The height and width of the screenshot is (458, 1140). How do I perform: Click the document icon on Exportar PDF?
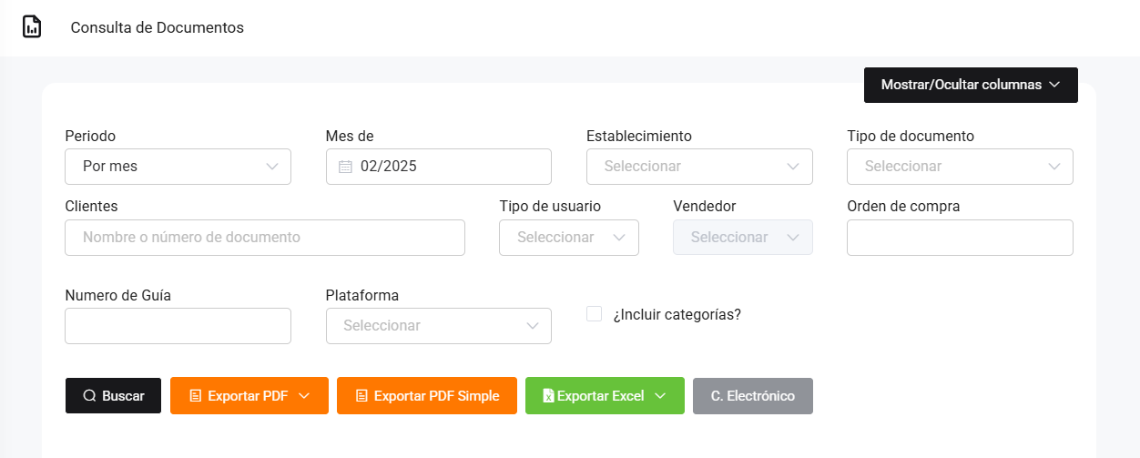point(195,396)
